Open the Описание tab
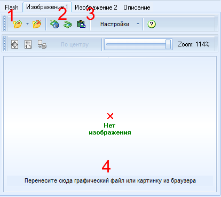Screen dimensions: 221x197 pos(137,7)
